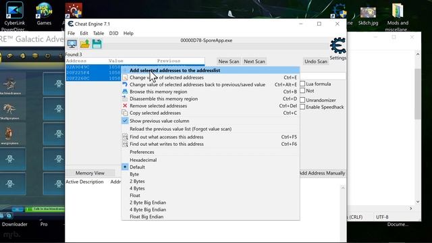Click the Address column header
Viewport: 432px width, 243px height.
click(76, 61)
